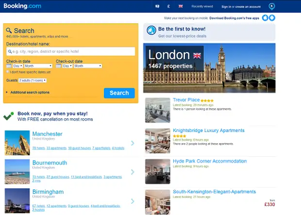Open the customer service chat icon
The height and width of the screenshot is (215, 301).
point(157,6)
